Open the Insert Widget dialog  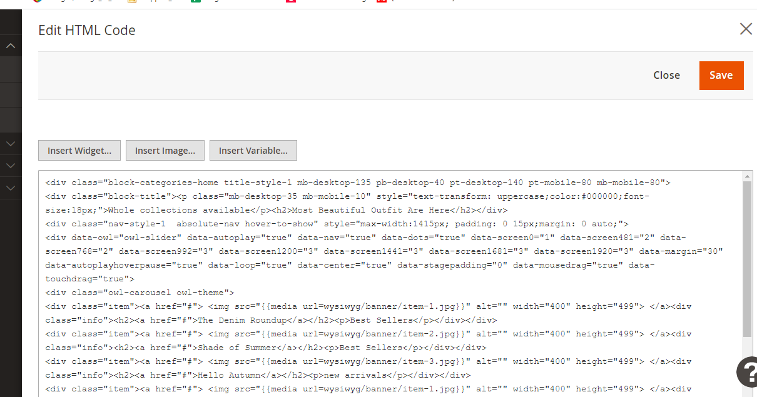pos(79,151)
